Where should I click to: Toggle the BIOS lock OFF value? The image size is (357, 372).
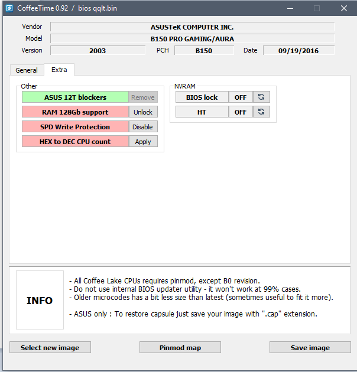[241, 97]
